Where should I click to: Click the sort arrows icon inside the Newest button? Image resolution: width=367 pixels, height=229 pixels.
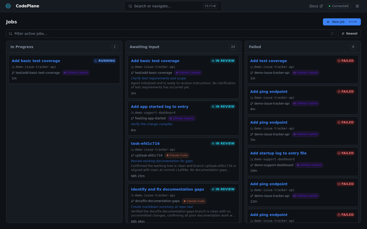[x=343, y=33]
